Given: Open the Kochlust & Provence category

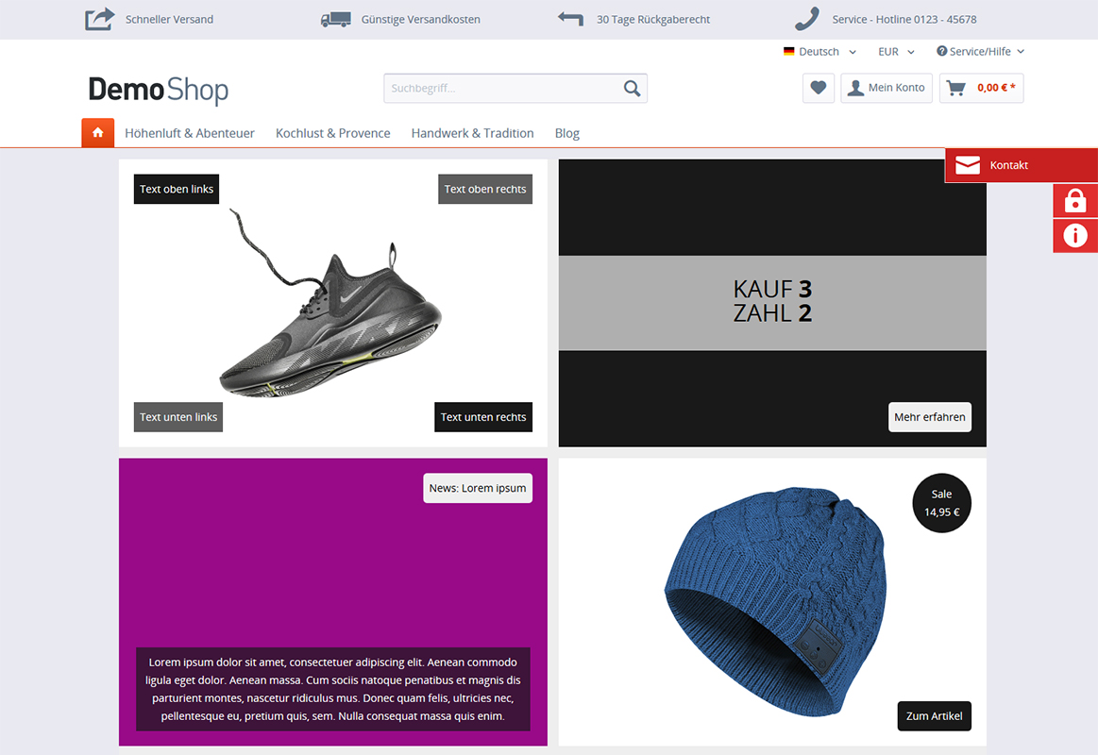Looking at the screenshot, I should [x=332, y=133].
